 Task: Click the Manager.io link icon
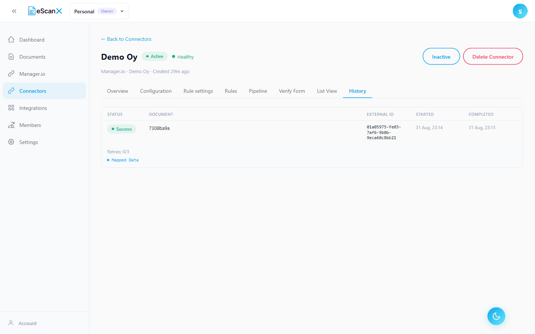pyautogui.click(x=11, y=74)
